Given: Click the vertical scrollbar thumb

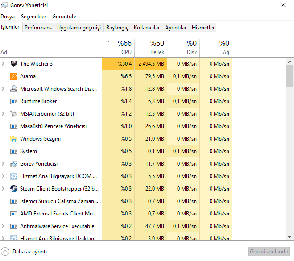Looking at the screenshot, I should [289, 76].
